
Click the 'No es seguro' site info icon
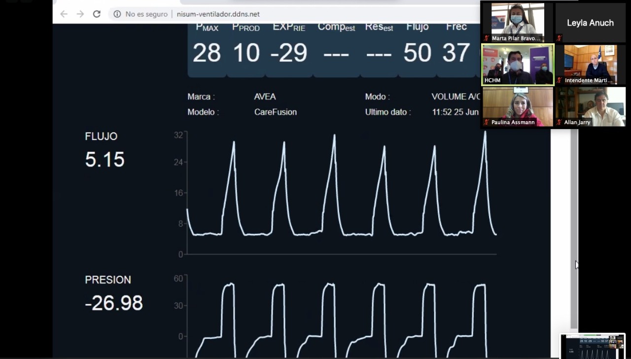click(117, 14)
